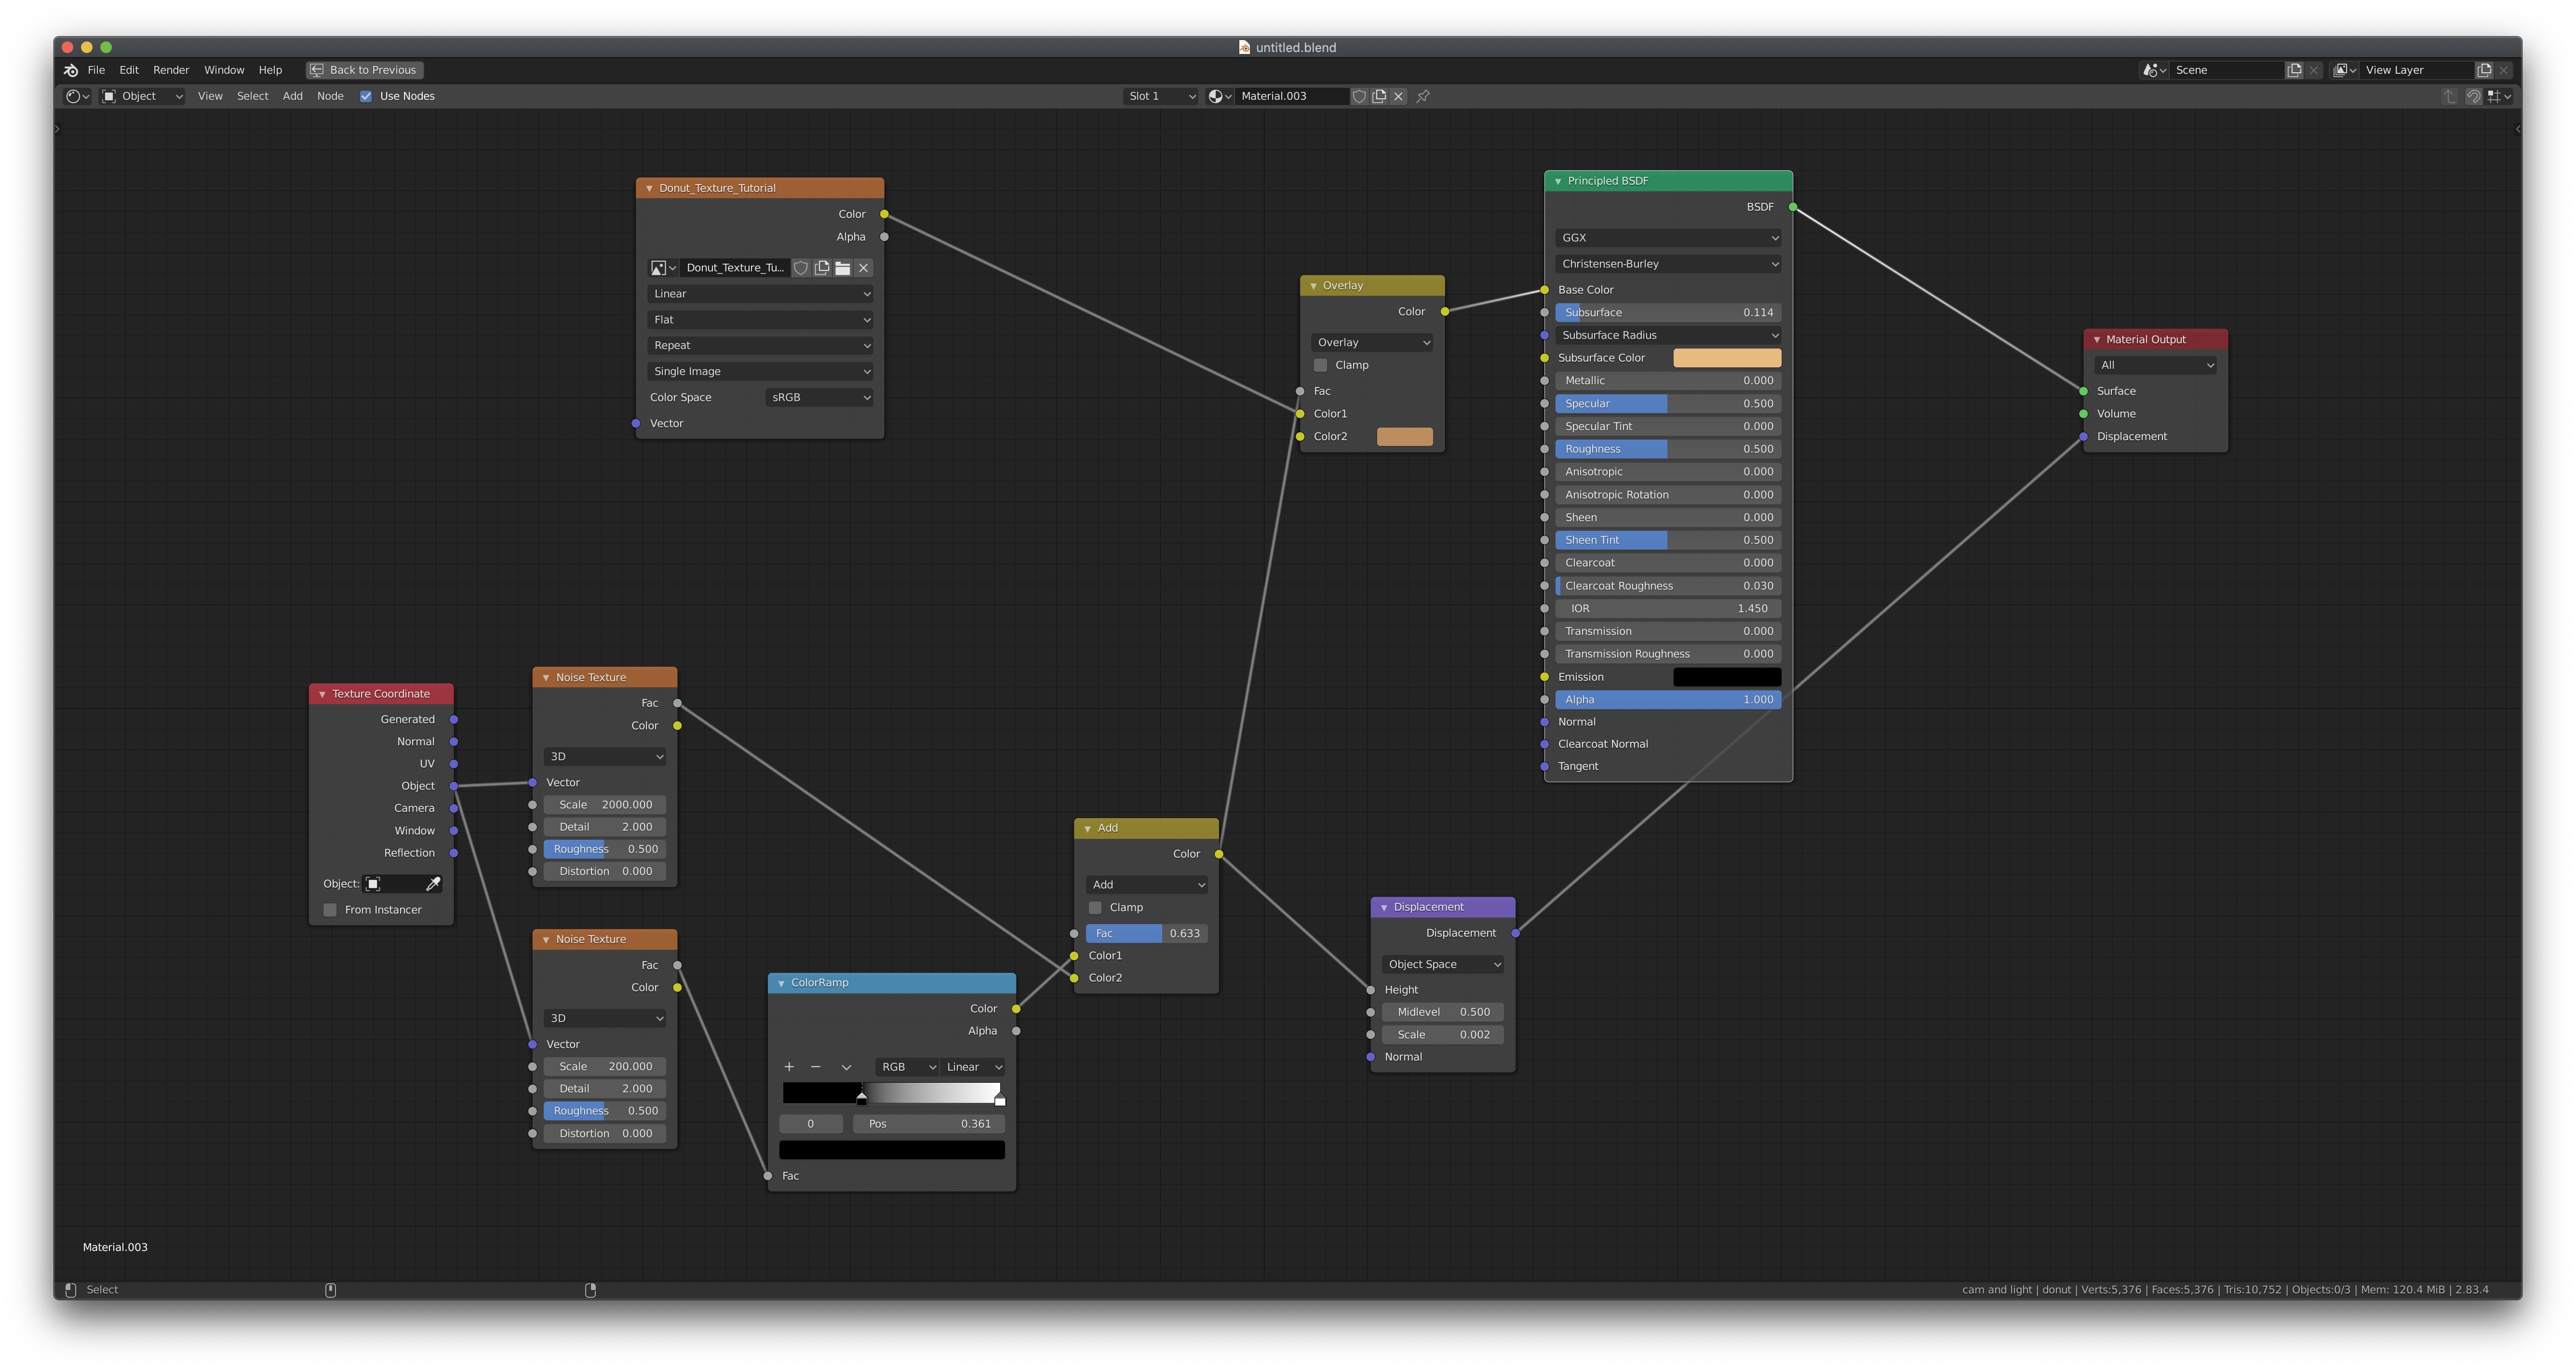This screenshot has width=2576, height=1371.
Task: Click the new scene copy icon beside Scene
Action: 2295,70
